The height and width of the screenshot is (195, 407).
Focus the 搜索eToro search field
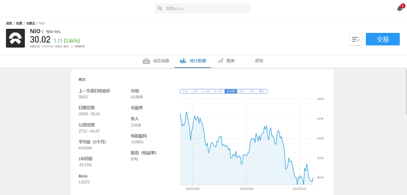[202, 9]
